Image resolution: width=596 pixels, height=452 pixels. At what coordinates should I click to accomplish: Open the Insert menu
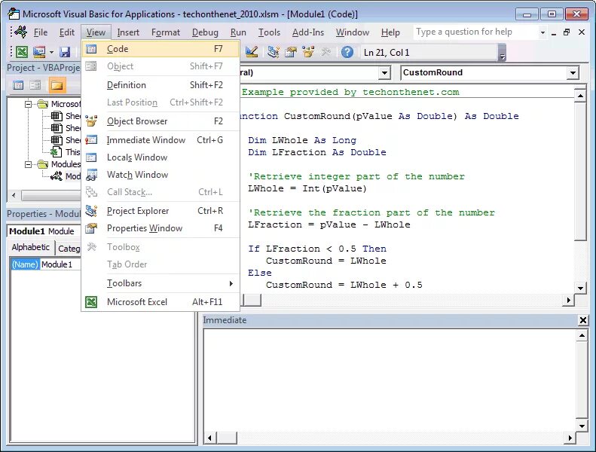point(128,32)
